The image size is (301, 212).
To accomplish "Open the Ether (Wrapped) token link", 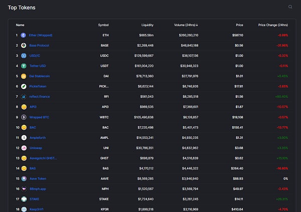I will click(x=41, y=35).
